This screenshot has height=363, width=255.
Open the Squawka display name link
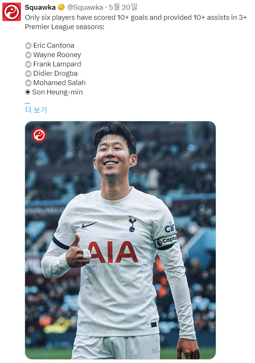click(40, 7)
